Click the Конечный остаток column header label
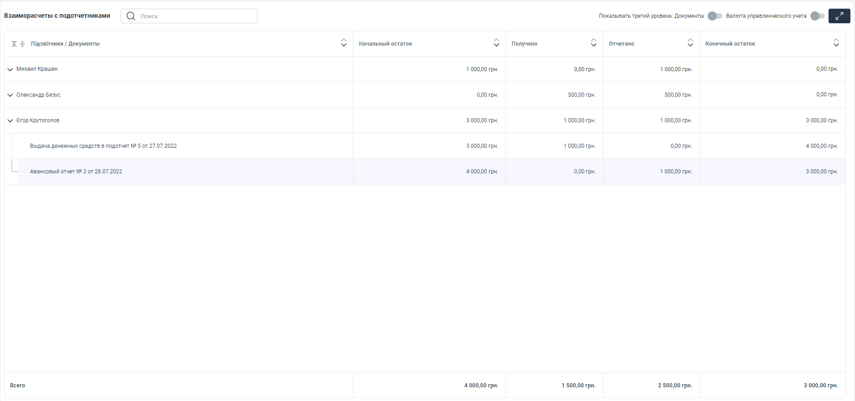Screen dimensions: 855x401 (x=730, y=44)
